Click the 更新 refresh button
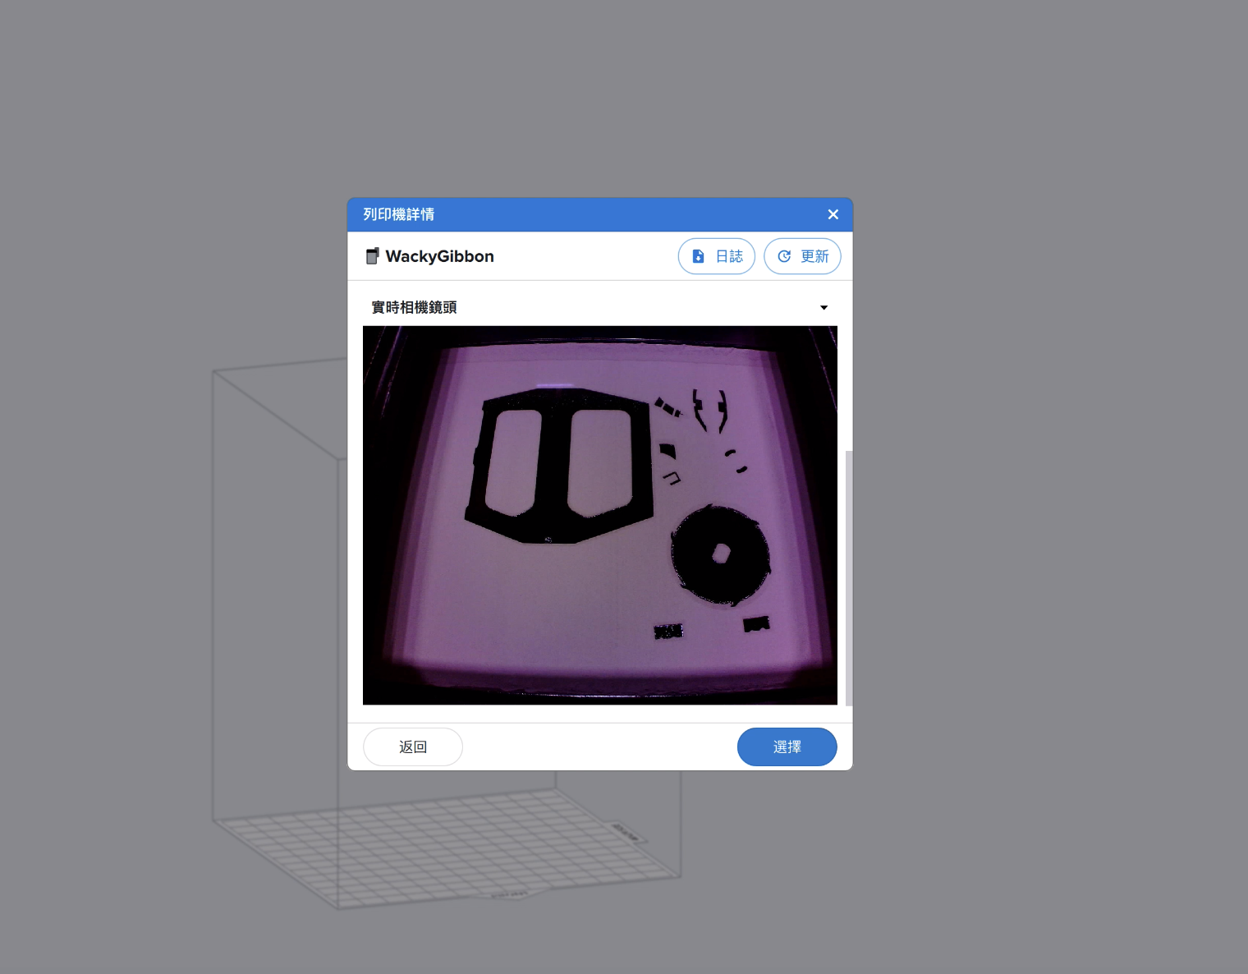 pos(802,256)
